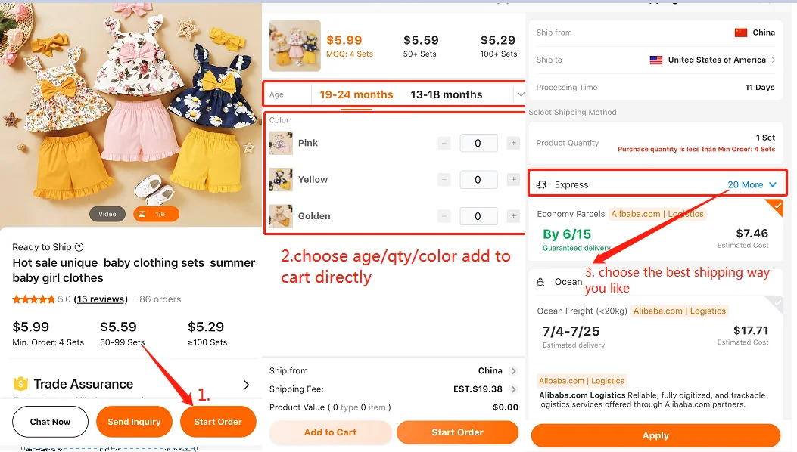Click the Express shipping truck icon
The image size is (797, 452).
coord(541,184)
